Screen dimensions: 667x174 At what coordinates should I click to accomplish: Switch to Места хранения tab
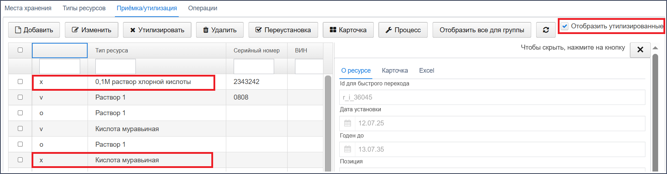coord(28,8)
